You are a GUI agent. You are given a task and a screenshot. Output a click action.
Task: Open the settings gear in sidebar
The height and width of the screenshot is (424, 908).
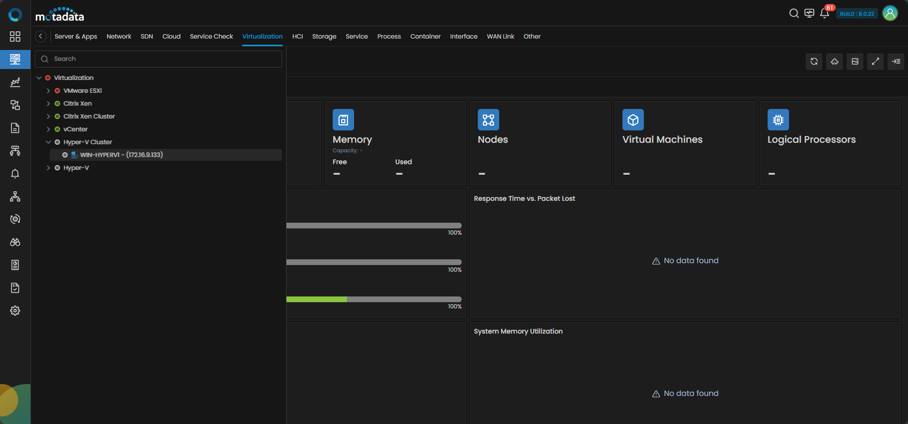click(x=15, y=311)
